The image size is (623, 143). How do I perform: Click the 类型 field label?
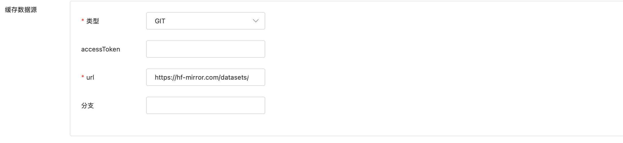pos(93,21)
